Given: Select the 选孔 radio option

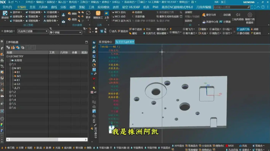Looking at the screenshot, I should tap(111, 31).
